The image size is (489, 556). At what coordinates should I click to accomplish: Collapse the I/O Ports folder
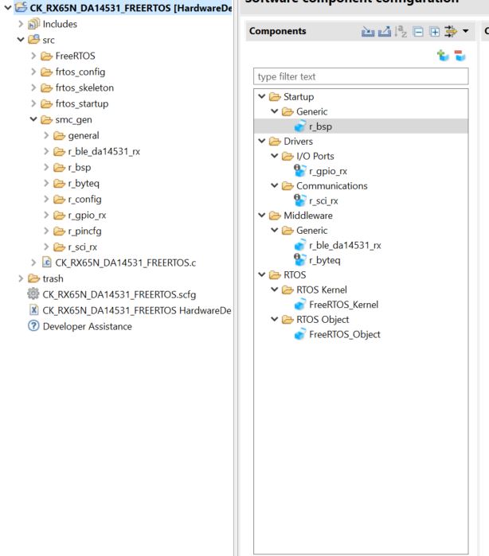275,156
